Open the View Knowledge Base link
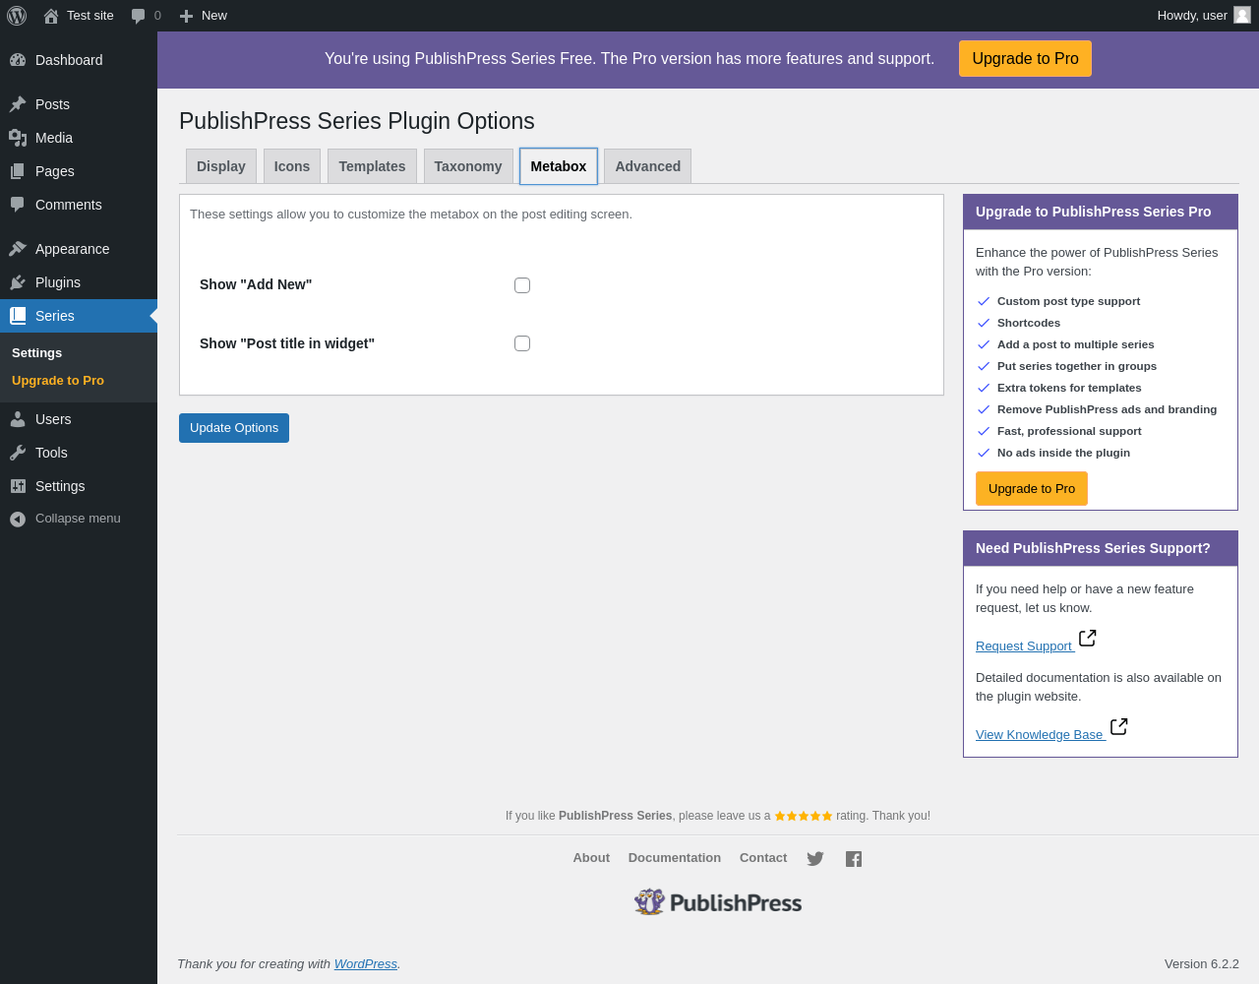 click(x=1040, y=735)
